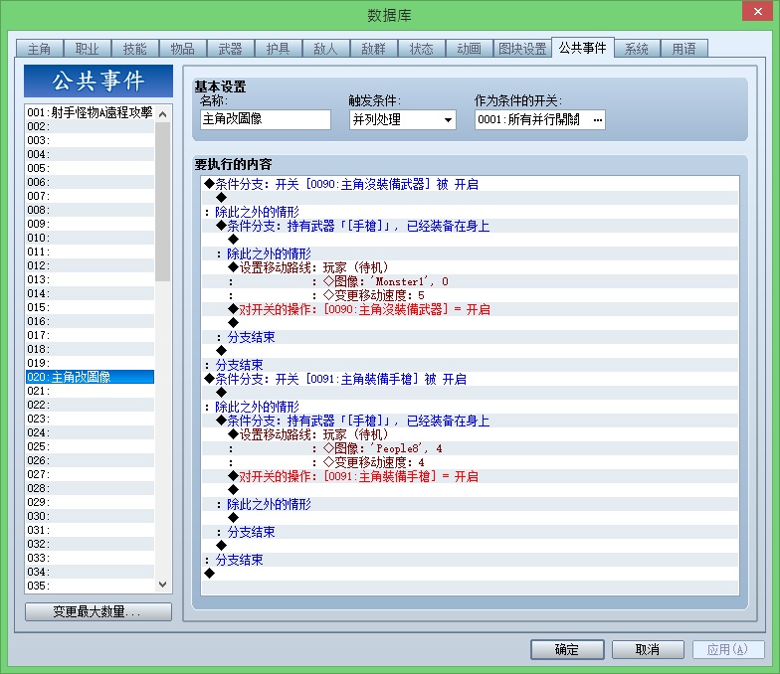Select the last 分支结束 line

coord(470,560)
